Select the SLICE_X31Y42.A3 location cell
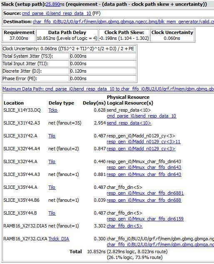Image resolution: width=214 pixels, height=264 pixels. (x=22, y=123)
